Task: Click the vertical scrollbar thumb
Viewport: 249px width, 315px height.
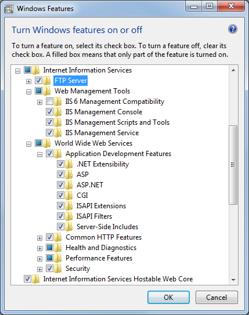Action: tap(233, 165)
